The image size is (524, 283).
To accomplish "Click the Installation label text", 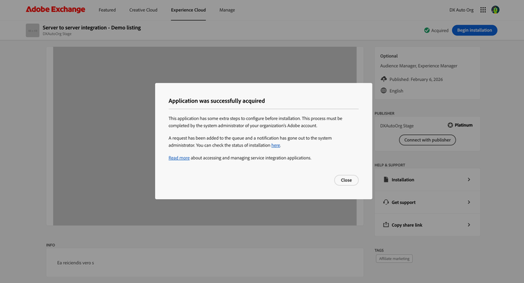I will [402, 180].
